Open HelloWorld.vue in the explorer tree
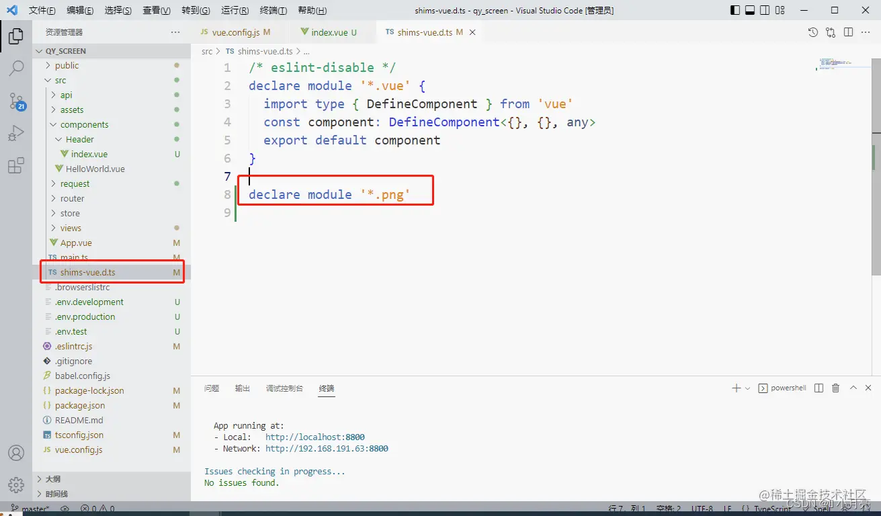Screen dimensions: 881x516 pyautogui.click(x=95, y=169)
